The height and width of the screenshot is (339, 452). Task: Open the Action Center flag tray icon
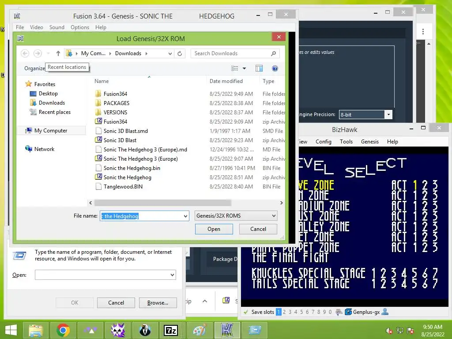point(411,331)
